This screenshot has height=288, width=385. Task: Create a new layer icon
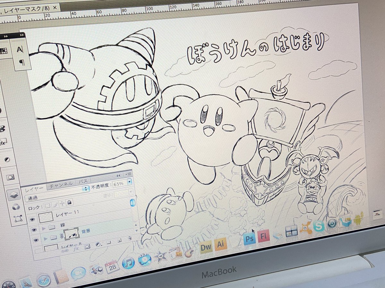(x=120, y=240)
